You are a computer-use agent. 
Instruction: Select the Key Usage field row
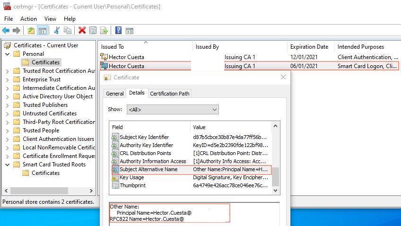132,177
